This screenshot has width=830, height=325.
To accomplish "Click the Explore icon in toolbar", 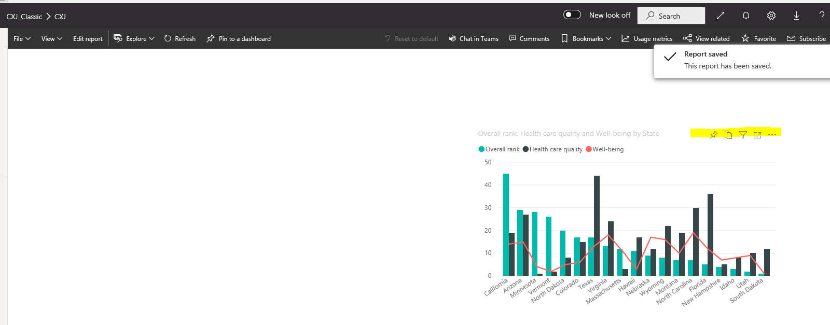I will 118,38.
